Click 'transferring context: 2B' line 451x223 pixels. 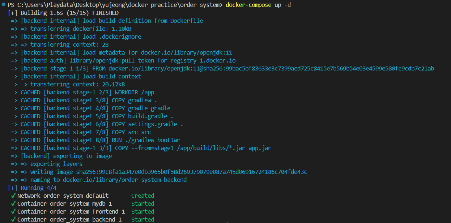(x=60, y=45)
